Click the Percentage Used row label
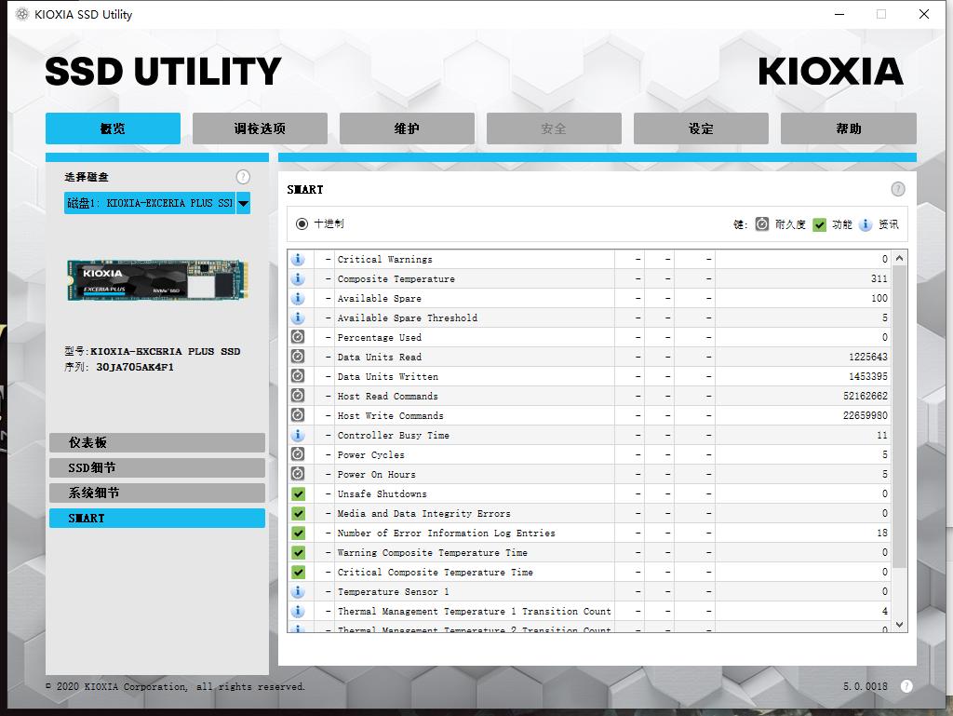This screenshot has height=716, width=953. click(x=380, y=337)
